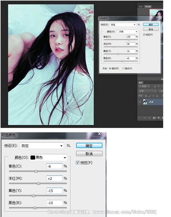Click the 背景 layer name
Image resolution: width=171 pixels, height=217 pixels.
pyautogui.click(x=151, y=102)
